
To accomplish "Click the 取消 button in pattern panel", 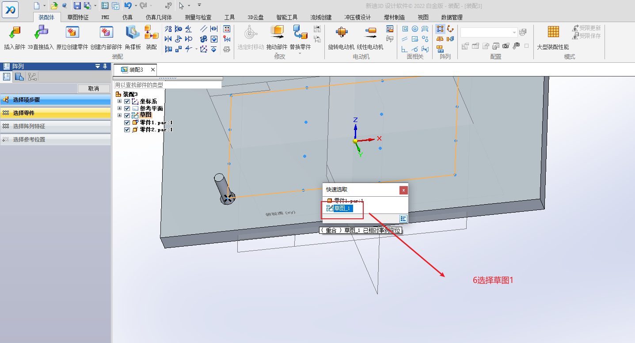I will (93, 88).
